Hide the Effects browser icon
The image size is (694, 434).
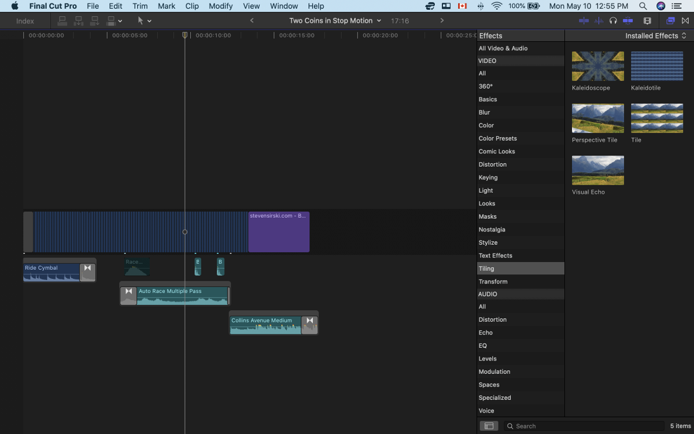coord(670,21)
